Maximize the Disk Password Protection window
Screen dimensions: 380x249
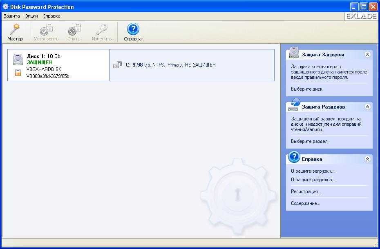point(364,7)
